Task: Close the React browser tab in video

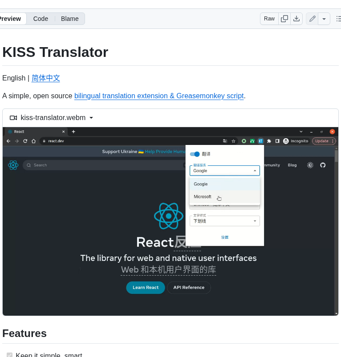Action: (x=63, y=132)
